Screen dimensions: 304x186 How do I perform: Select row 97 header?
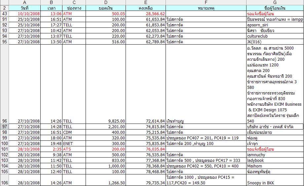(4, 127)
